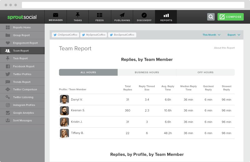Select the All Hours tab

click(88, 72)
